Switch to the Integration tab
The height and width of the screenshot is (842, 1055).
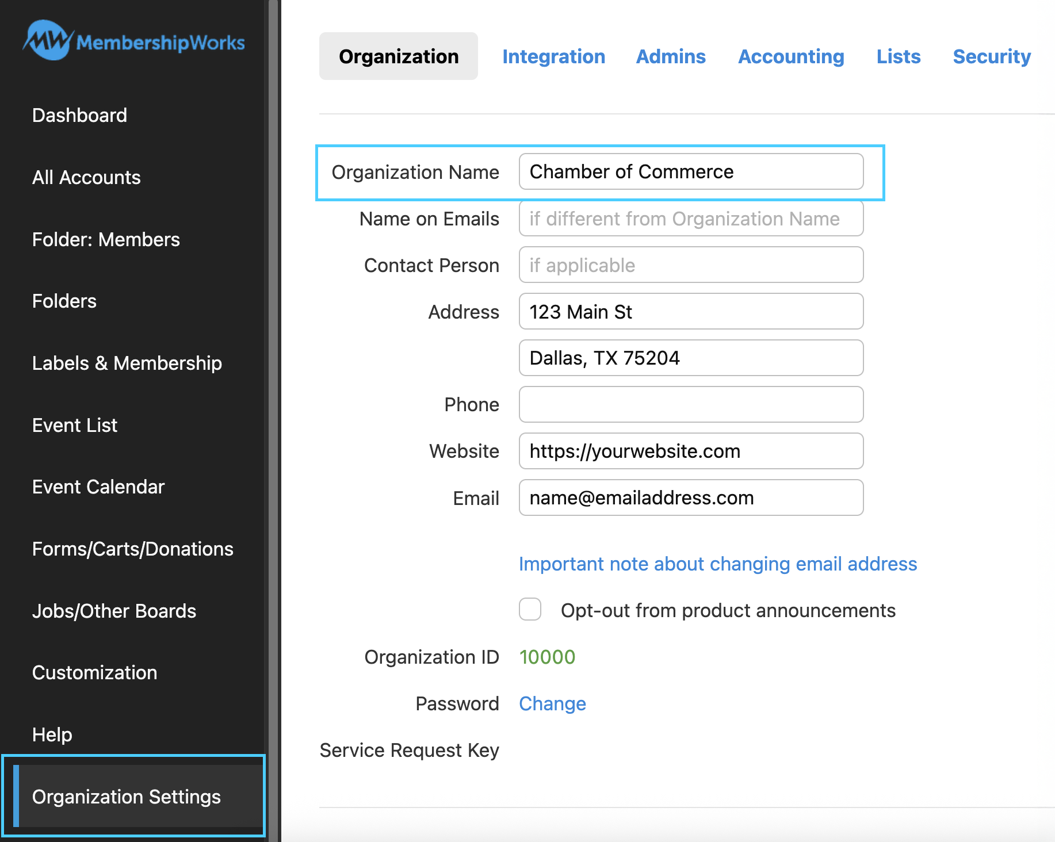coord(553,56)
